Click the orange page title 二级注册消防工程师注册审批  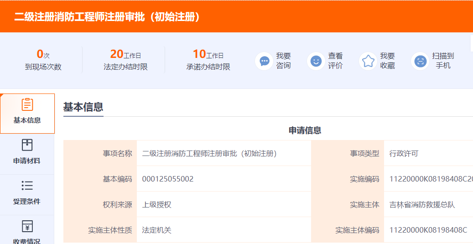pos(107,17)
